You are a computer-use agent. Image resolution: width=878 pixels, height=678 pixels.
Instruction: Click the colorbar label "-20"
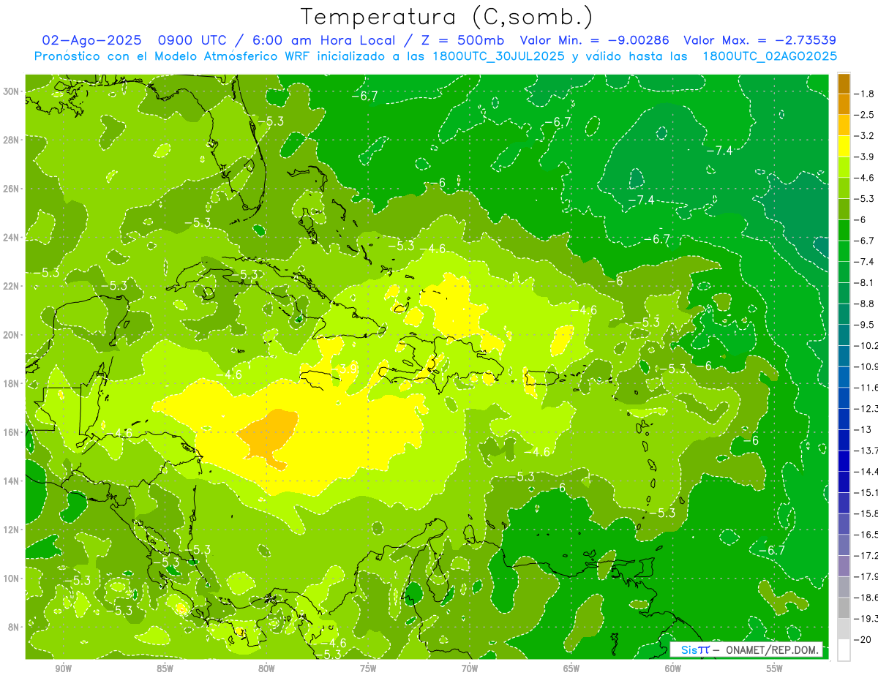(862, 640)
